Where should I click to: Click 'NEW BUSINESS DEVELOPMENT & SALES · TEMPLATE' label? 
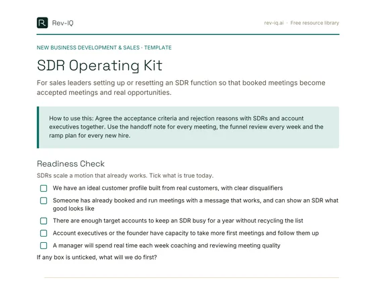pos(104,48)
